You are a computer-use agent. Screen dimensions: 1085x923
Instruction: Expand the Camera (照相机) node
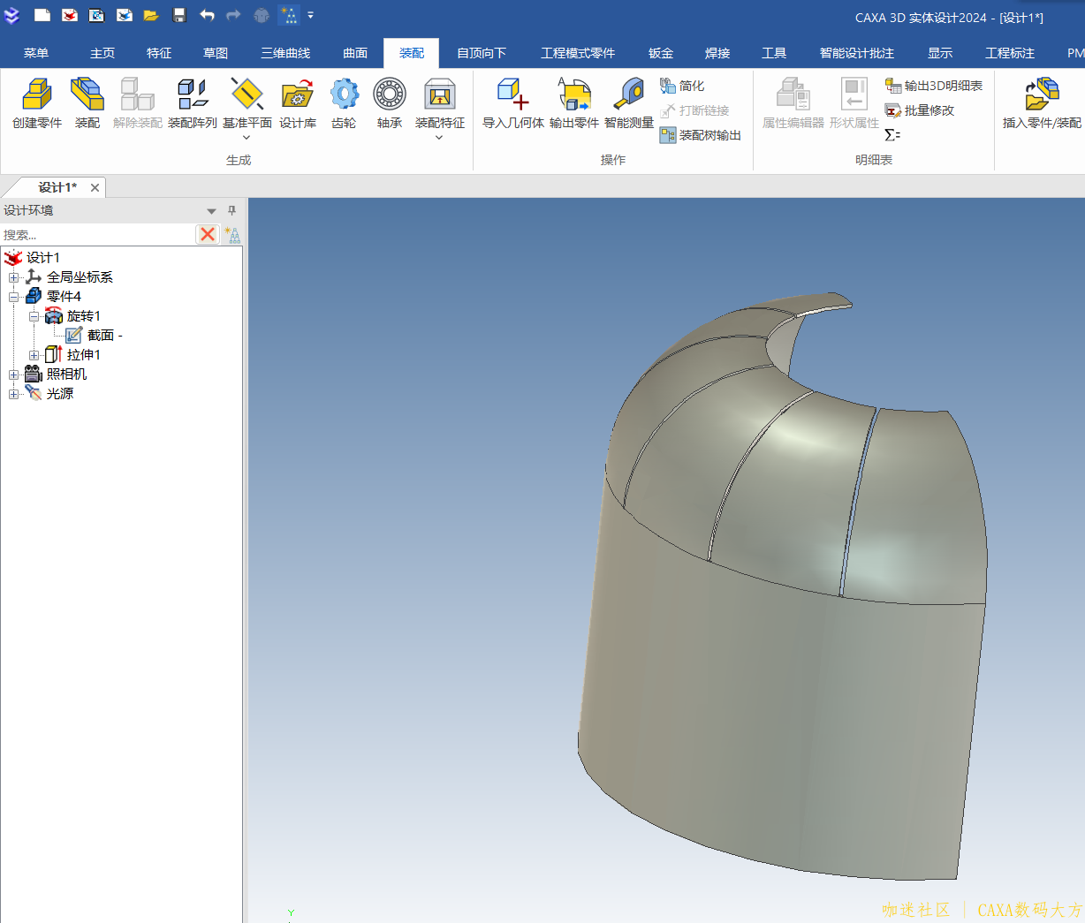[13, 374]
